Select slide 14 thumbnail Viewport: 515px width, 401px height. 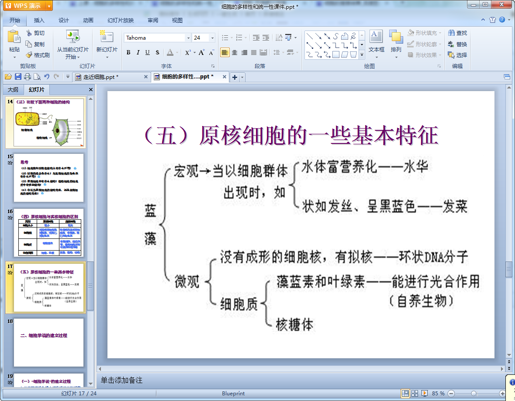click(48, 122)
